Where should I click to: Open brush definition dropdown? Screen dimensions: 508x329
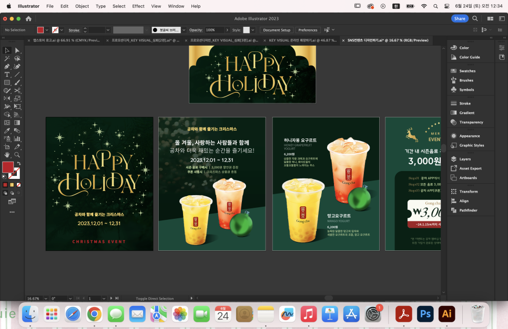click(184, 30)
